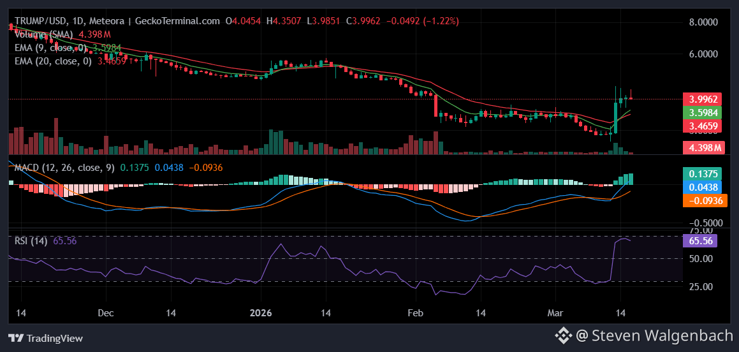Screen dimensions: 739x352
Task: Click the RSI legend value 65.56
Action: (x=64, y=241)
